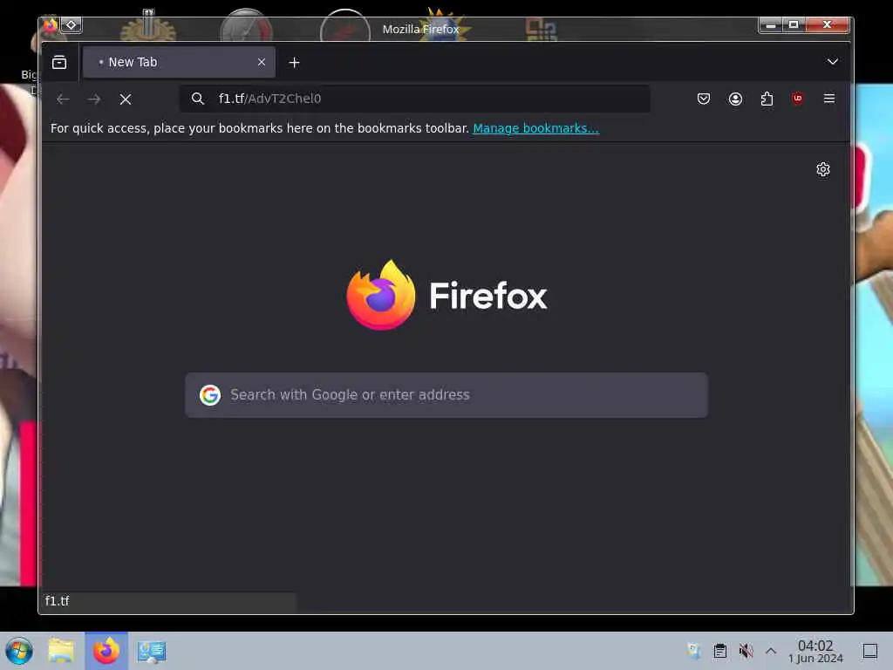Open the Firefox window menu icon in titlebar
The image size is (893, 670).
click(50, 25)
